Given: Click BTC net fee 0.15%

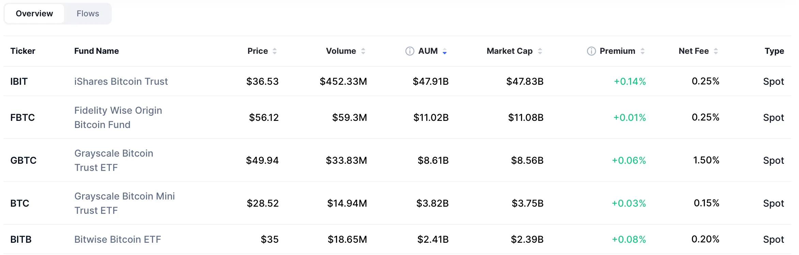Looking at the screenshot, I should pyautogui.click(x=706, y=203).
